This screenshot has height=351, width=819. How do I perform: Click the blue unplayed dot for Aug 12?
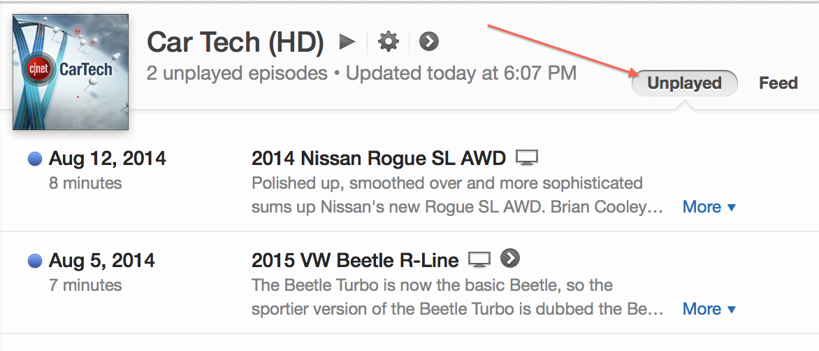coord(35,159)
